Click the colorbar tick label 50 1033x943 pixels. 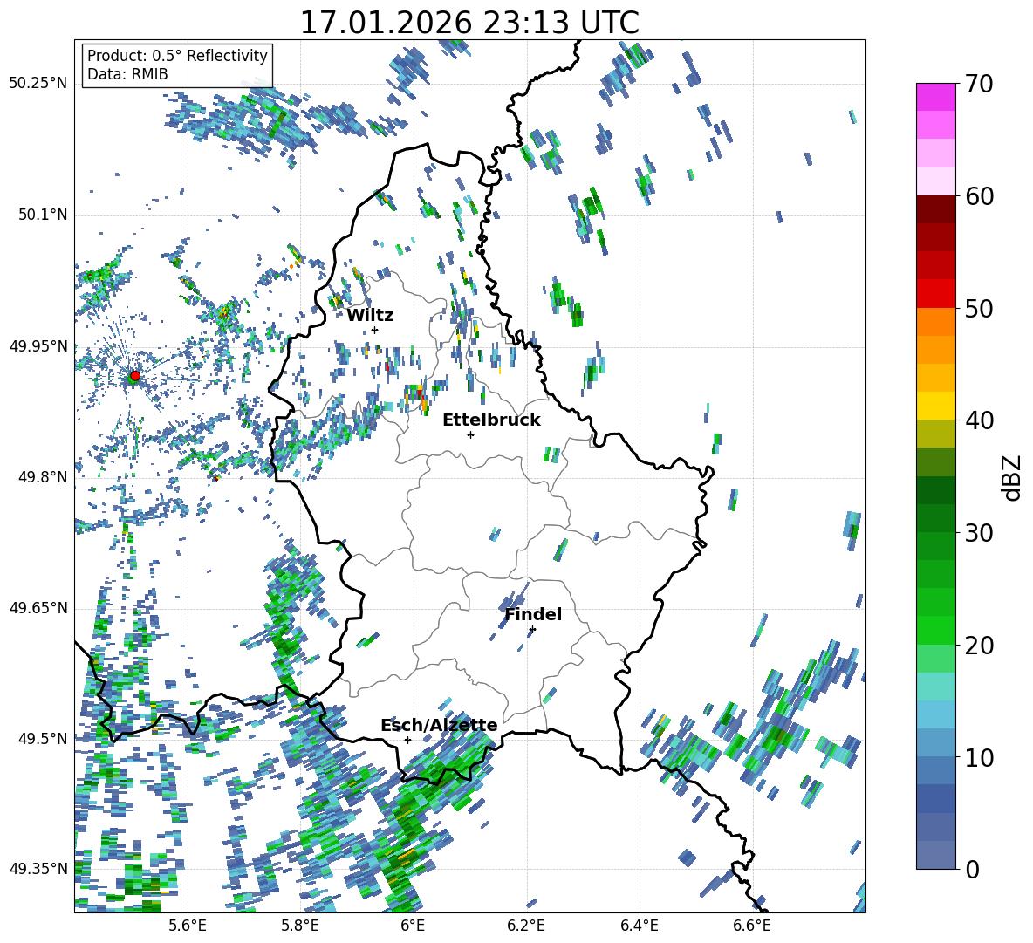pyautogui.click(x=980, y=308)
